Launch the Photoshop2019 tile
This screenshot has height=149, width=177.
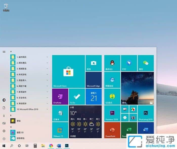click(x=146, y=113)
